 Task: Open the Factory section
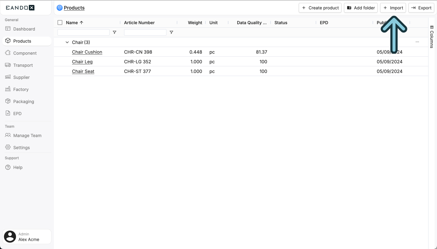pyautogui.click(x=8, y=89)
